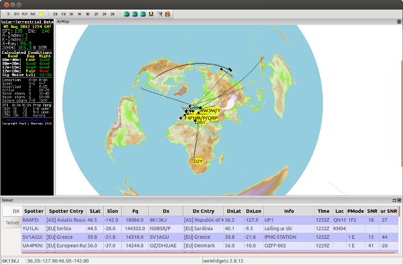
Task: Click the F4FHM/P/QRP label on map
Action: pos(201,118)
